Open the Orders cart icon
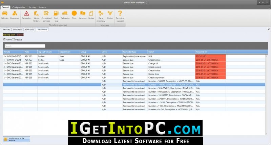Viewport: 271px width, 145px height. [x=110, y=15]
